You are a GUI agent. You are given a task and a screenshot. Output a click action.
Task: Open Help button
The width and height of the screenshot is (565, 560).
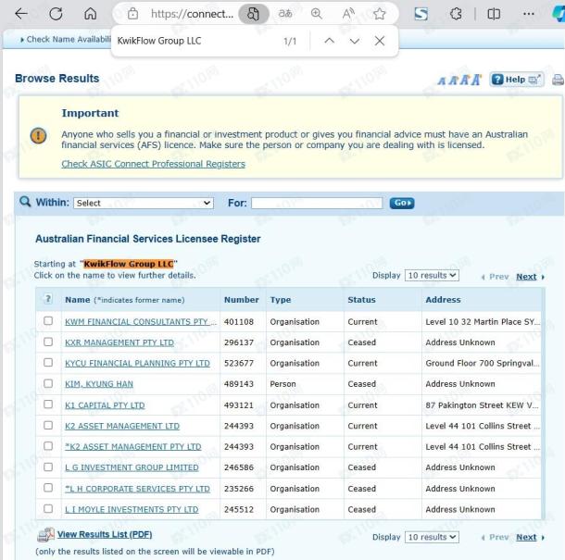tap(516, 80)
